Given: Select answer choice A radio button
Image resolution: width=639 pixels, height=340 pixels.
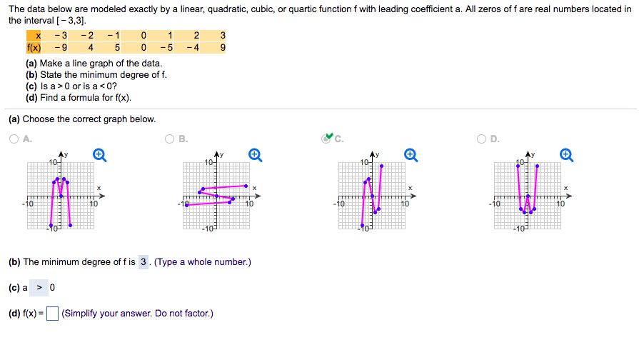Looking at the screenshot, I should click(x=14, y=139).
